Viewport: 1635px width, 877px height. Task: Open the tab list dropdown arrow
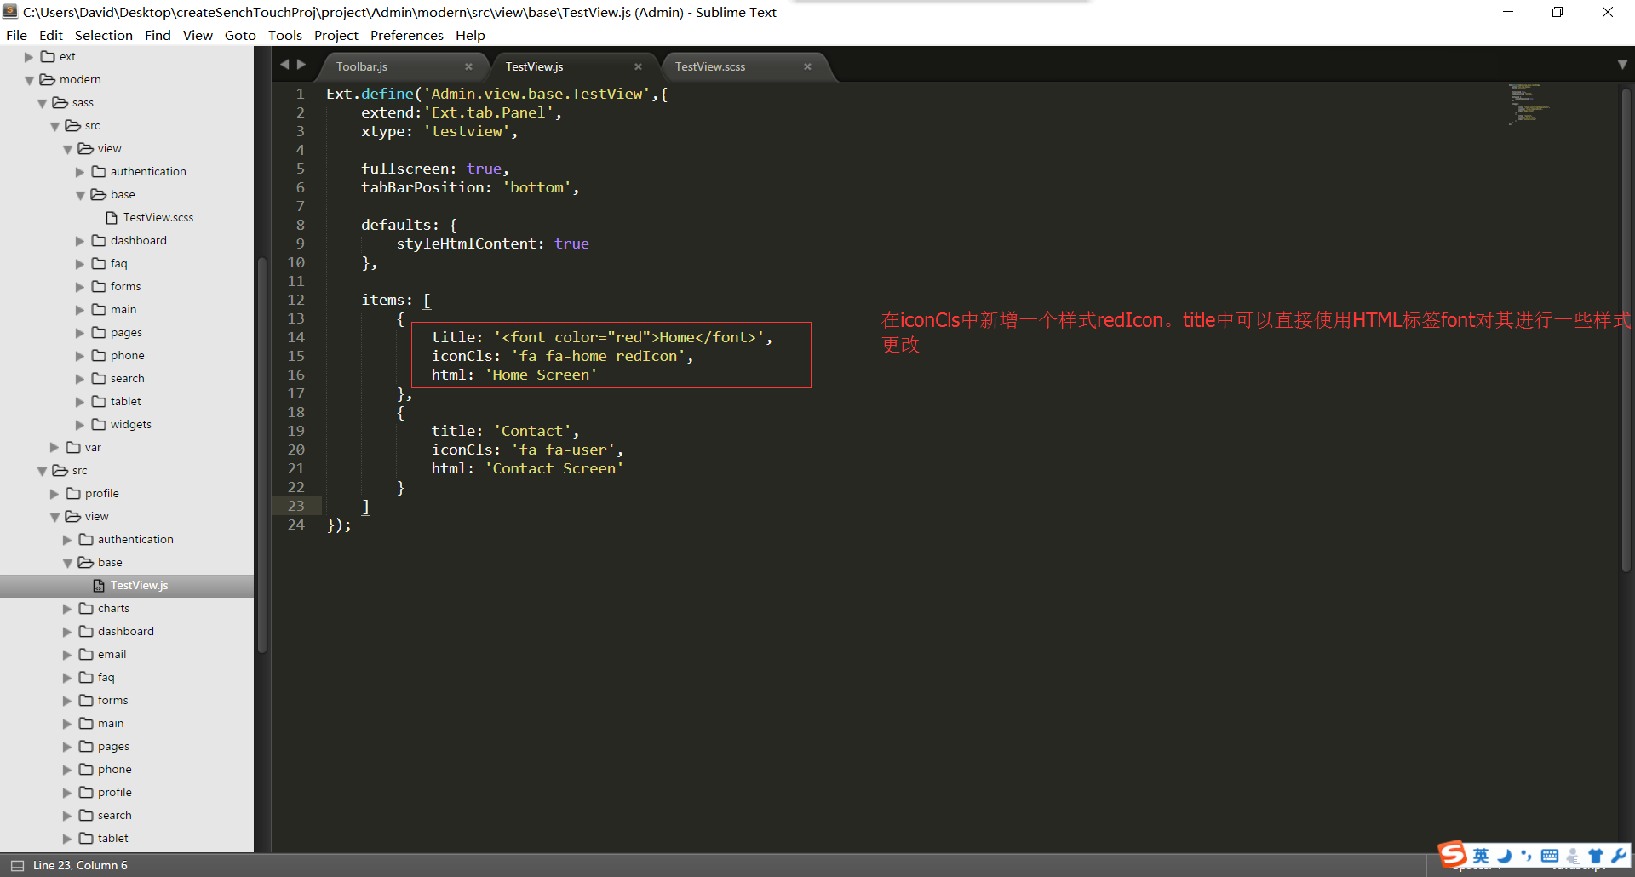tap(1622, 65)
